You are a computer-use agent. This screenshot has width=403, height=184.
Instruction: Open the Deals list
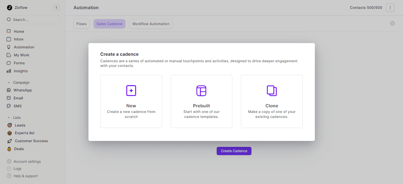(x=19, y=149)
